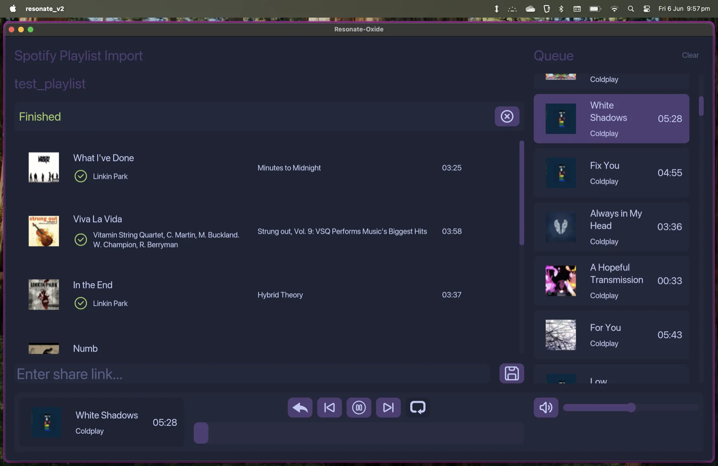Image resolution: width=718 pixels, height=466 pixels.
Task: Click the Minutes to Midnight album name
Action: pyautogui.click(x=289, y=168)
